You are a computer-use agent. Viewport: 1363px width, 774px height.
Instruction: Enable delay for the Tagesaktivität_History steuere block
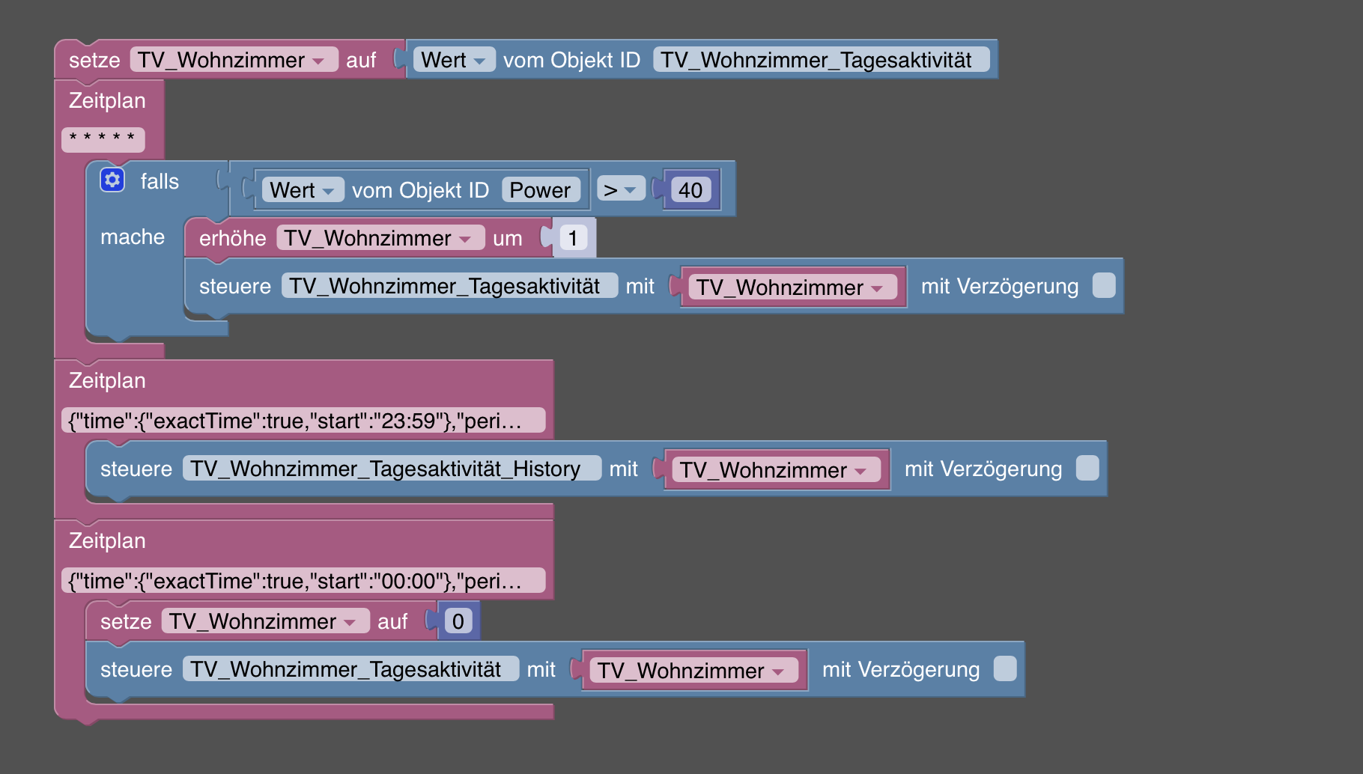point(1087,468)
